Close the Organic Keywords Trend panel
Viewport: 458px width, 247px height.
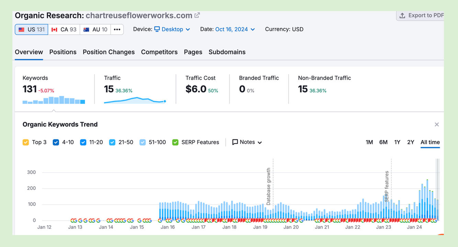[437, 125]
